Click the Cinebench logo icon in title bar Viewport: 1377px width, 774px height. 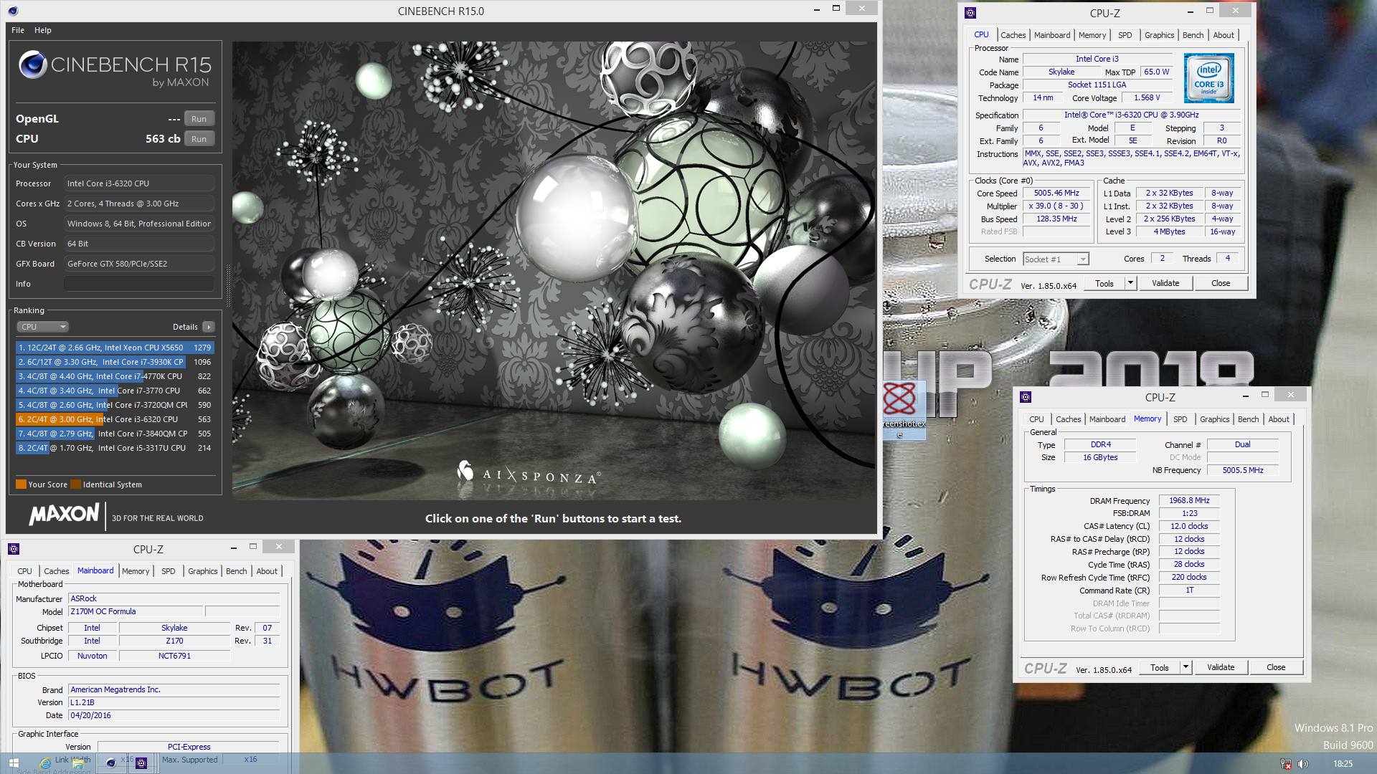13,11
